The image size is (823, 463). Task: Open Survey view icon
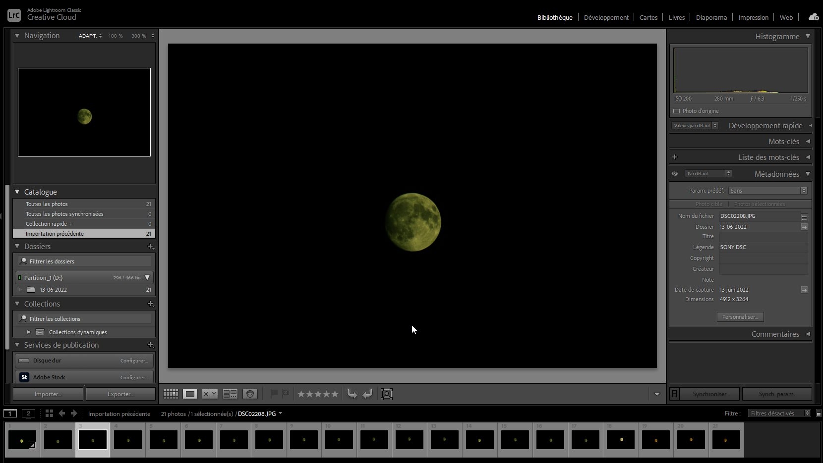tap(230, 394)
